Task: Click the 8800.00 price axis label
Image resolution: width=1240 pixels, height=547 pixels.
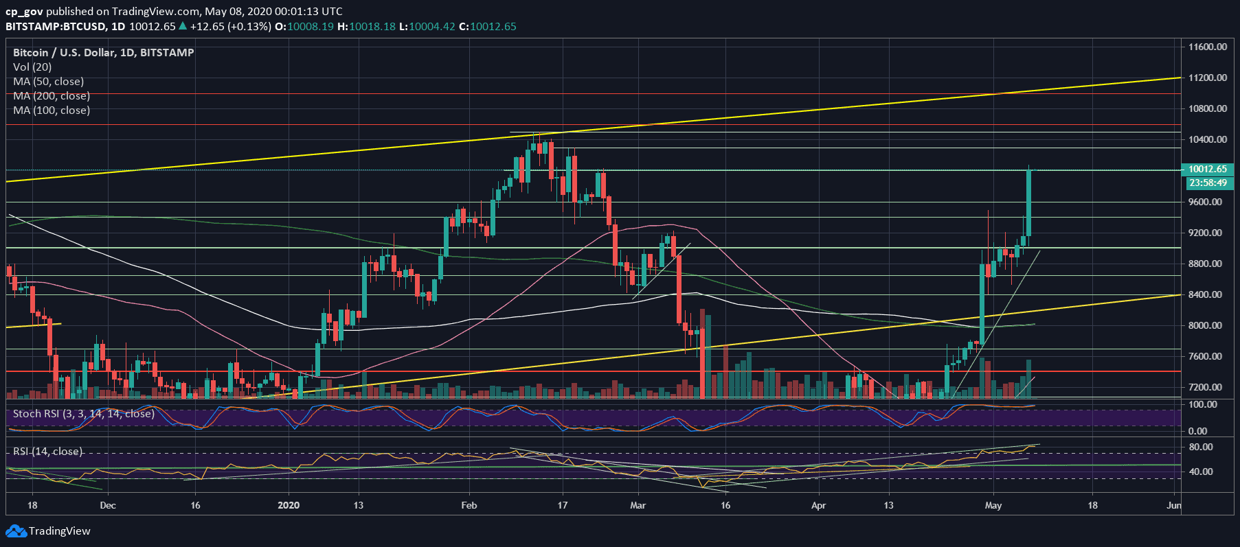Action: [1206, 264]
